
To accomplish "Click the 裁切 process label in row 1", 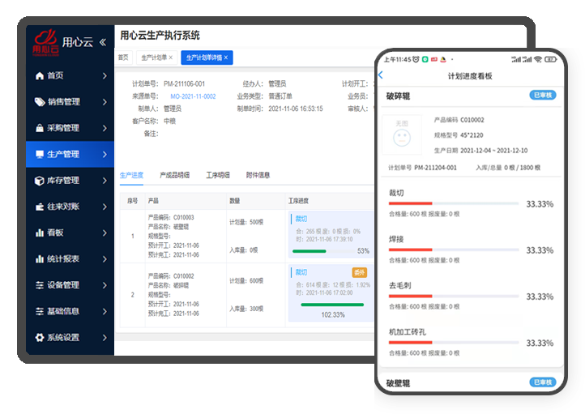I will point(301,219).
